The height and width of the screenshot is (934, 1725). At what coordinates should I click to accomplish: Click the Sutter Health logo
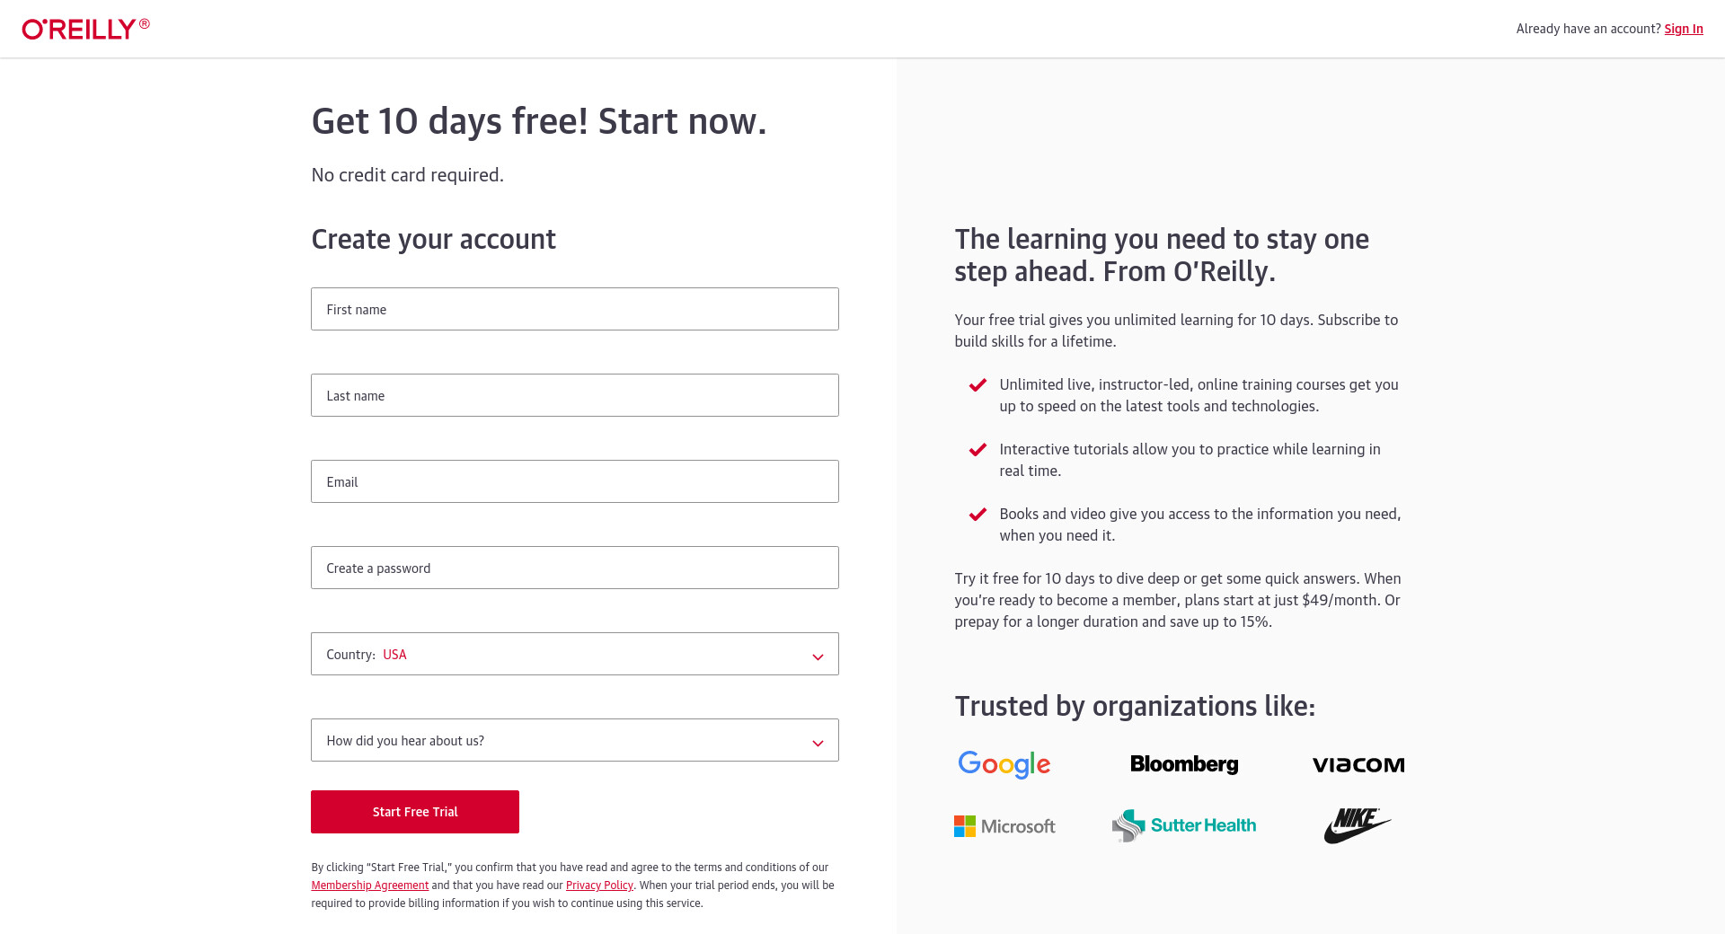point(1183,825)
